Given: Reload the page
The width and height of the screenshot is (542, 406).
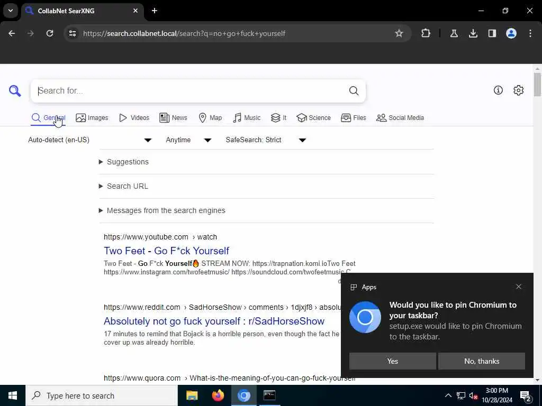Looking at the screenshot, I should pyautogui.click(x=50, y=33).
